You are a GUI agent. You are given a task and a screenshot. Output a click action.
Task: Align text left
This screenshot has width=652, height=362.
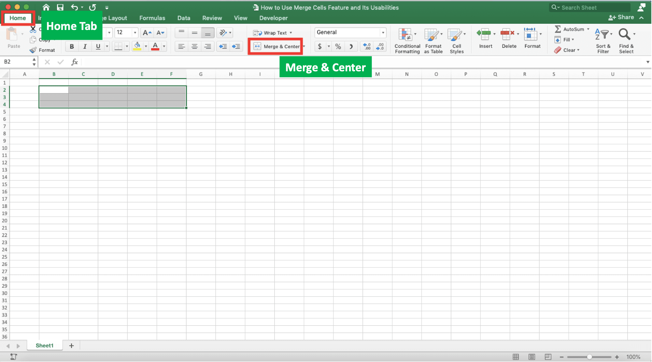[181, 47]
